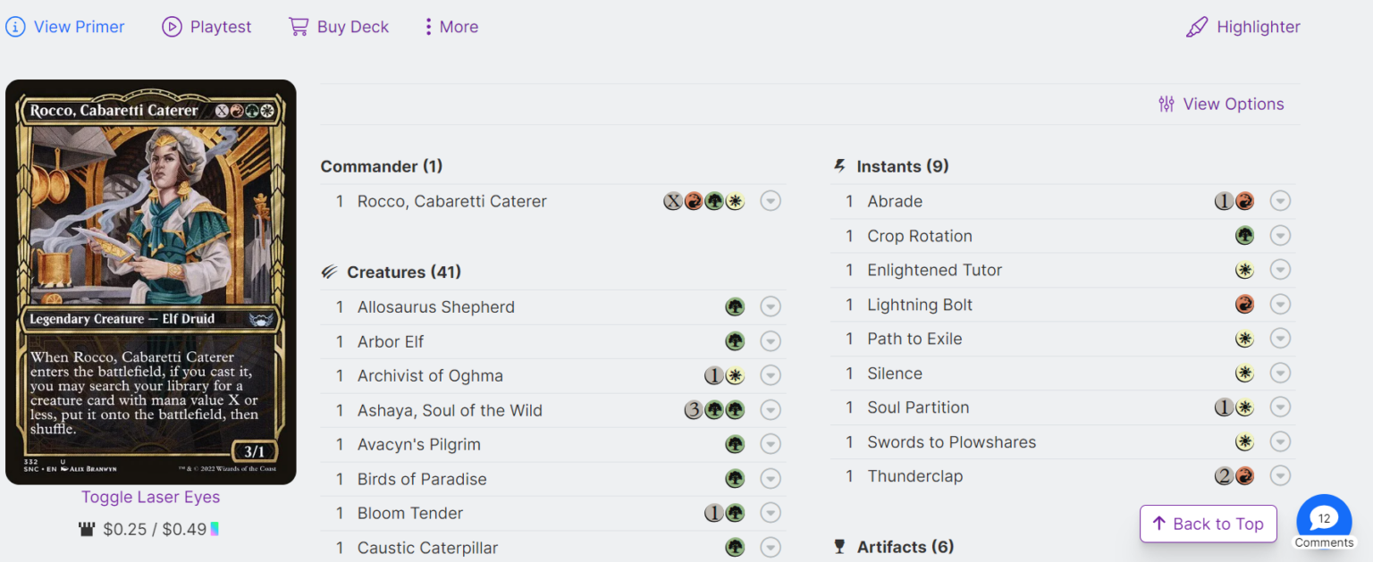Expand options for Enlightened Tutor
1373x562 pixels.
click(x=1280, y=271)
